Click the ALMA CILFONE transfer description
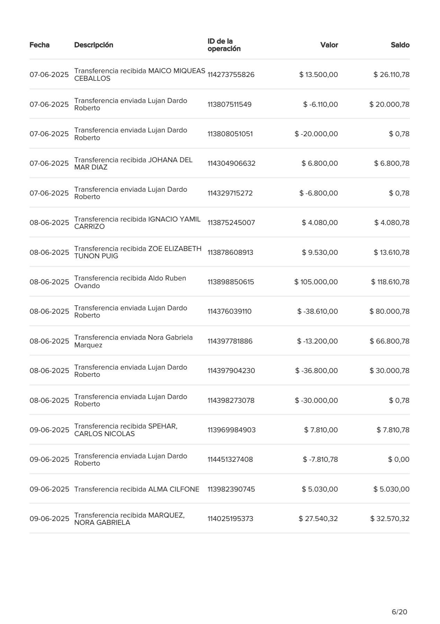Image resolution: width=440 pixels, height=624 pixels. point(137,489)
